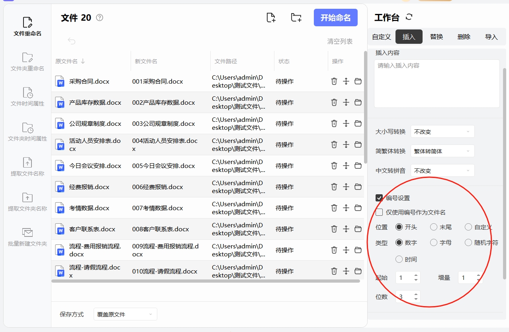The image size is (509, 332).
Task: Click the 清空列表 button
Action: [x=340, y=41]
